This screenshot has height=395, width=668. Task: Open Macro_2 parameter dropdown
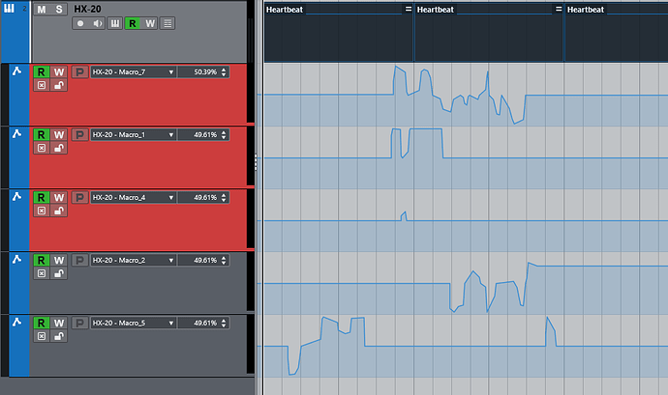133,260
